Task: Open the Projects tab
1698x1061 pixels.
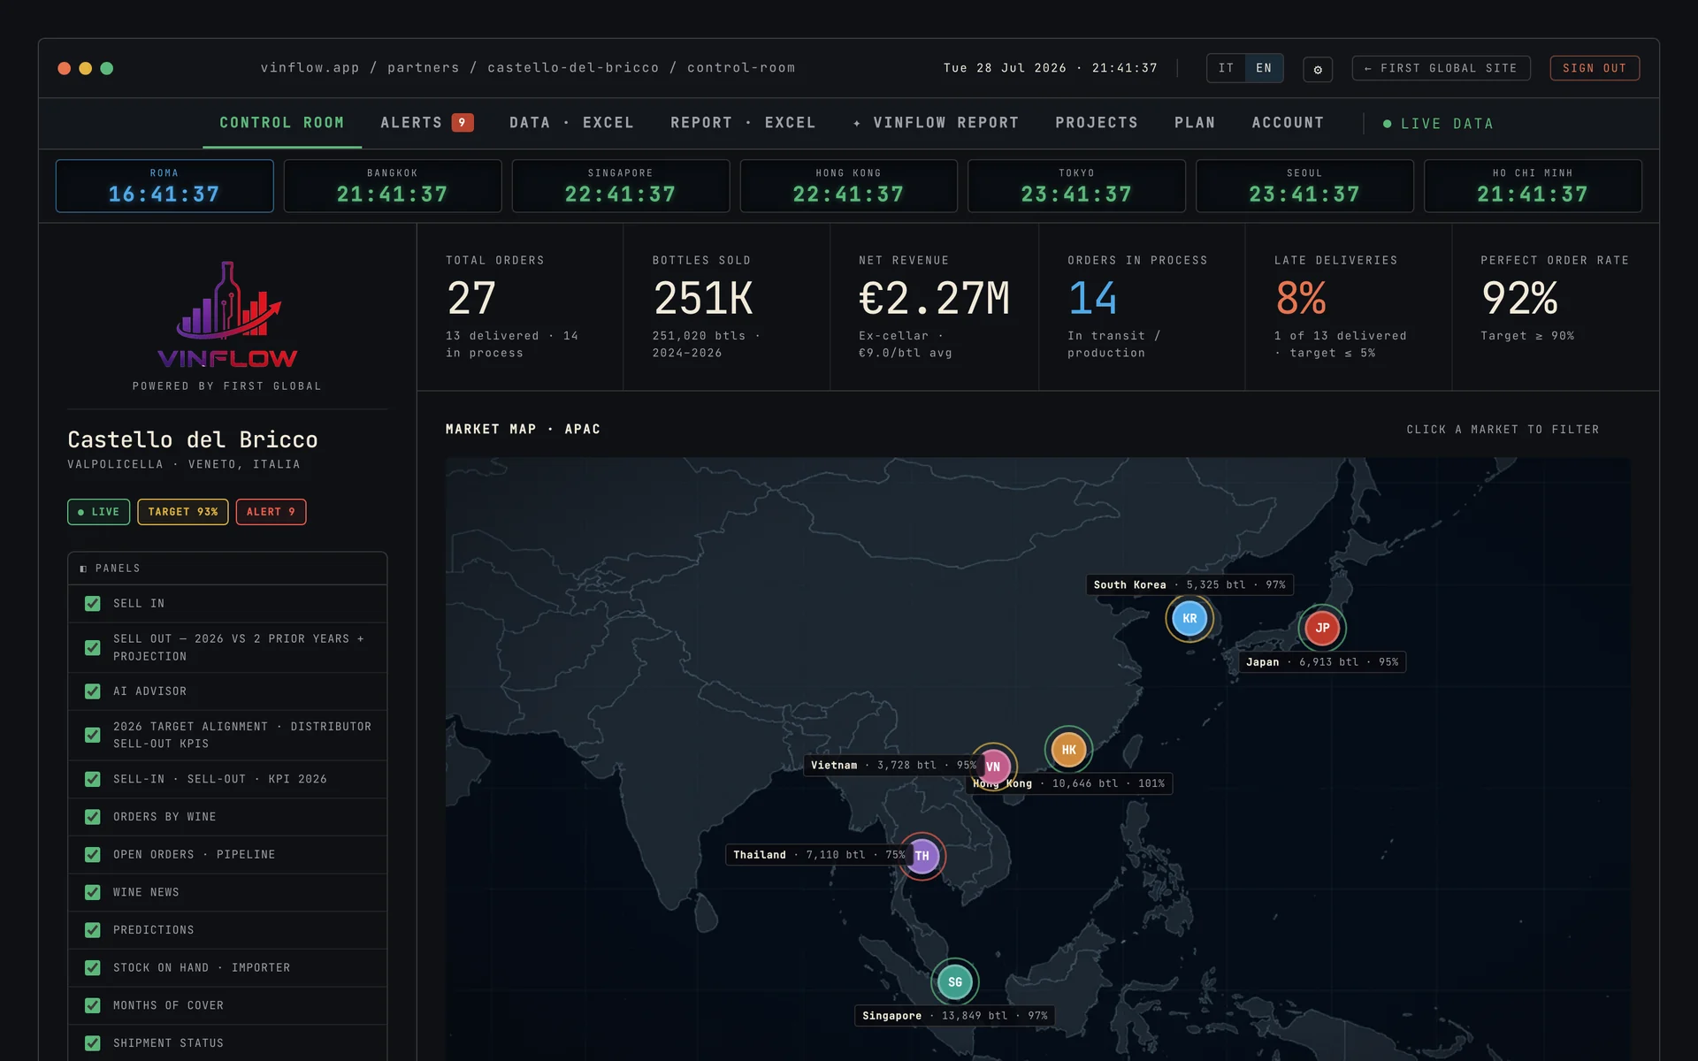Action: 1097,123
